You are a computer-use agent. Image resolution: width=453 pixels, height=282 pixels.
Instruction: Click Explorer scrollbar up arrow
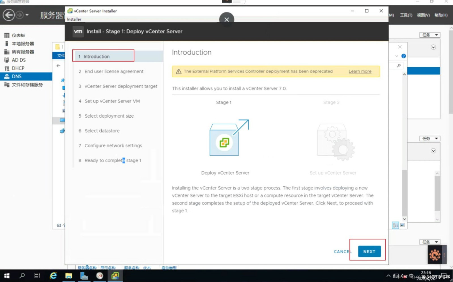404,74
